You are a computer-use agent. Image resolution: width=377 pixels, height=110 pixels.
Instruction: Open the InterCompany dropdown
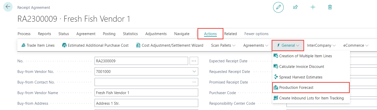pos(321,45)
